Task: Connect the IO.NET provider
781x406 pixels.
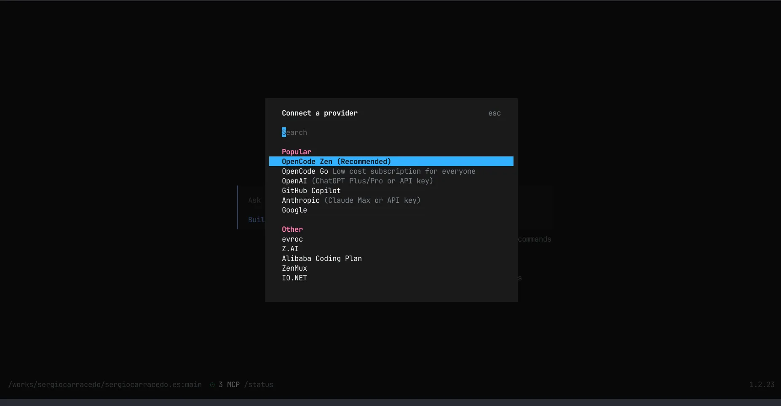Action: point(294,278)
